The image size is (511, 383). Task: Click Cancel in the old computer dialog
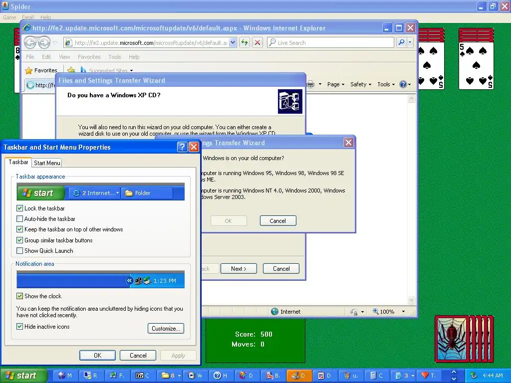point(278,221)
